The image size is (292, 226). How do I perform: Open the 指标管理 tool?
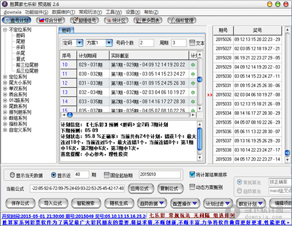pos(182,20)
